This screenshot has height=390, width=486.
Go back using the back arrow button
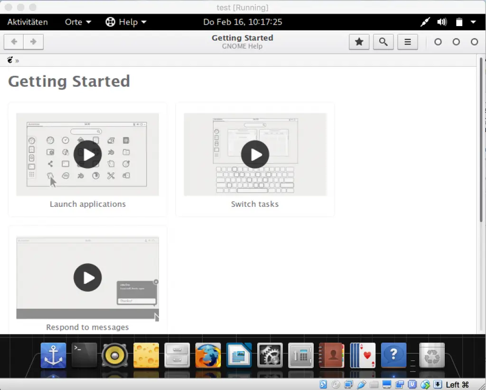(14, 42)
